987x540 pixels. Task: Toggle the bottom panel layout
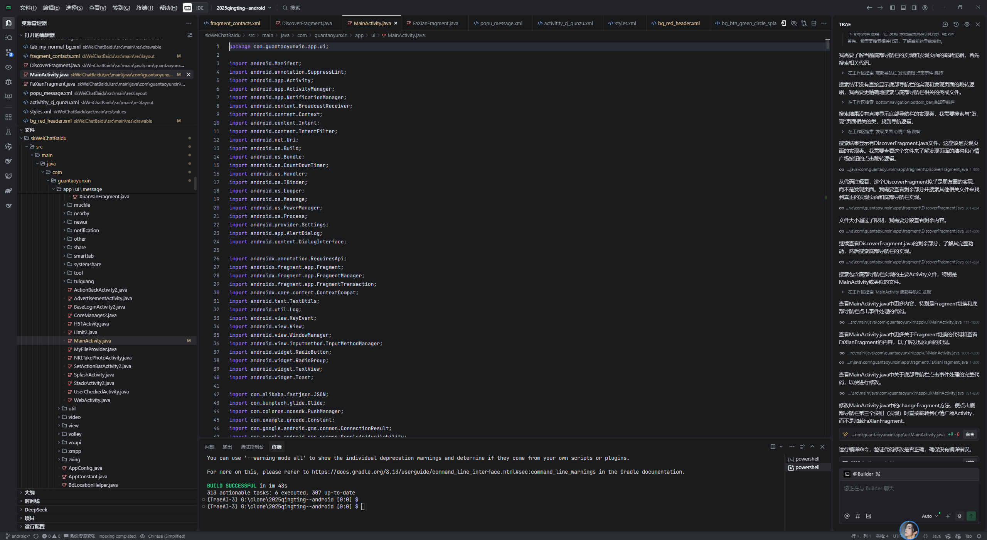[903, 8]
